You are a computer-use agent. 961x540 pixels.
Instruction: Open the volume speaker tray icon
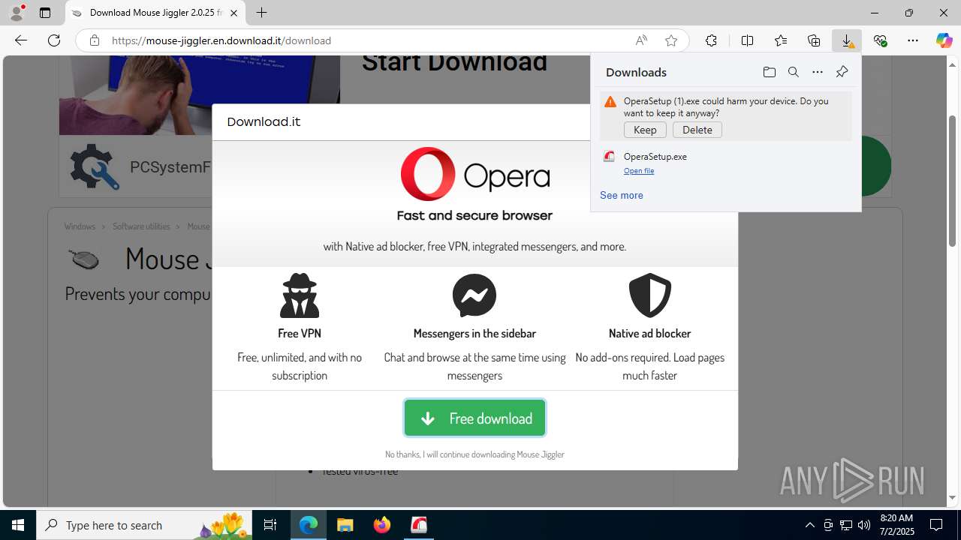[863, 525]
